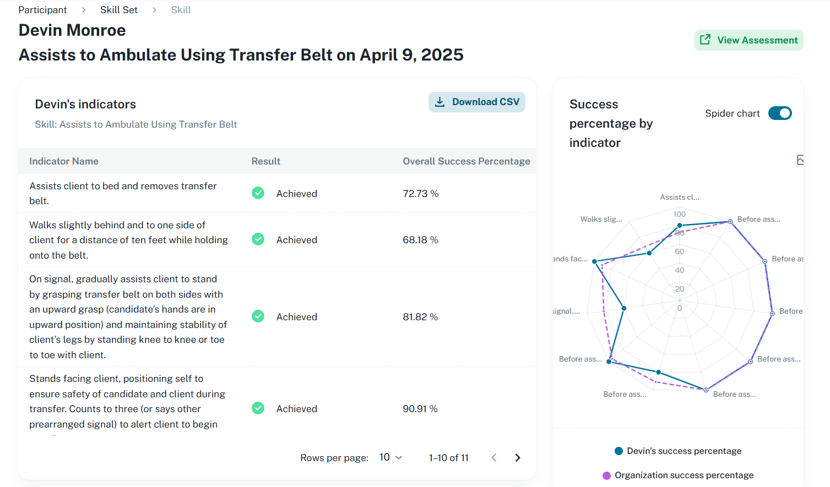Click the Download CSV button
This screenshot has width=830, height=487.
pyautogui.click(x=477, y=102)
